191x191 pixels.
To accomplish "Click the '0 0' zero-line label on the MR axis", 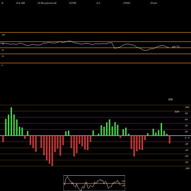I will 187,138.
